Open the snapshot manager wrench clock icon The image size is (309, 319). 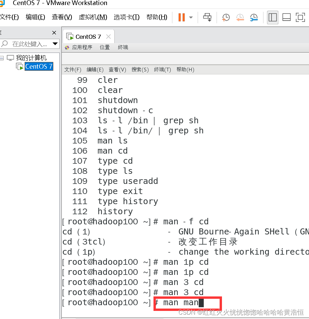254,18
